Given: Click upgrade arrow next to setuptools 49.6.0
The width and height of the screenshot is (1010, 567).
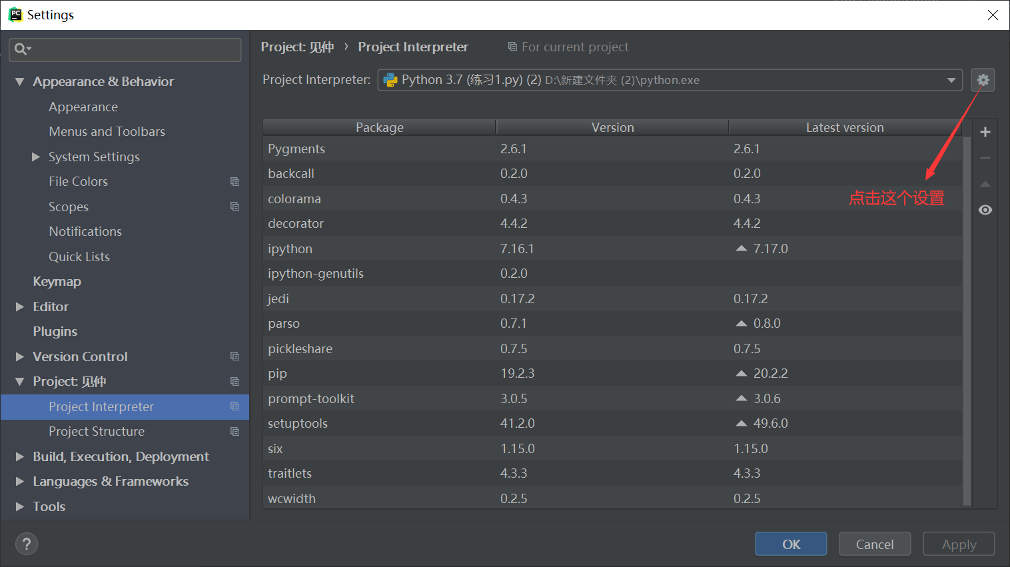Looking at the screenshot, I should click(741, 423).
